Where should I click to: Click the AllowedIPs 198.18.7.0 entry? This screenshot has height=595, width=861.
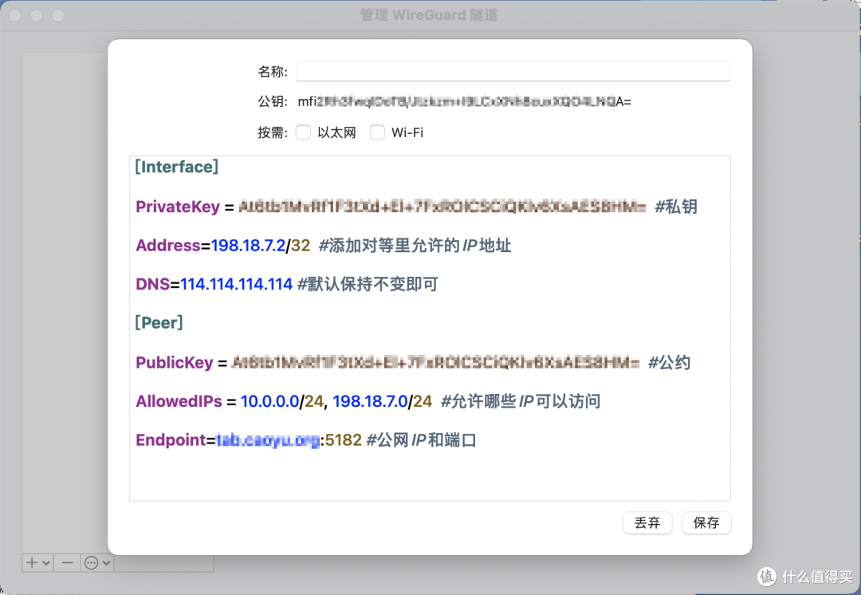click(x=370, y=401)
